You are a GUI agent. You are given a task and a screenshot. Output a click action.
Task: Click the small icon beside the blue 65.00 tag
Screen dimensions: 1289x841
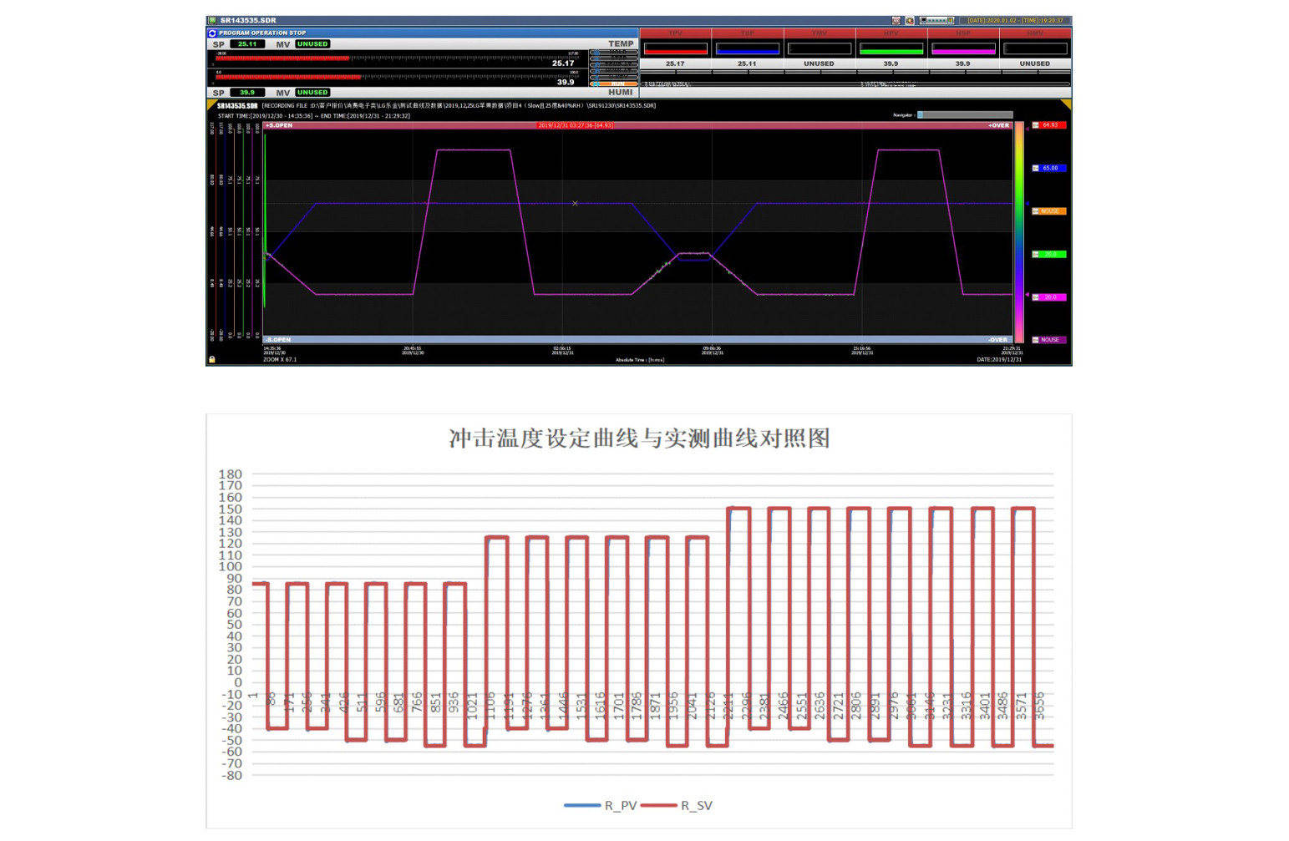pos(1036,168)
